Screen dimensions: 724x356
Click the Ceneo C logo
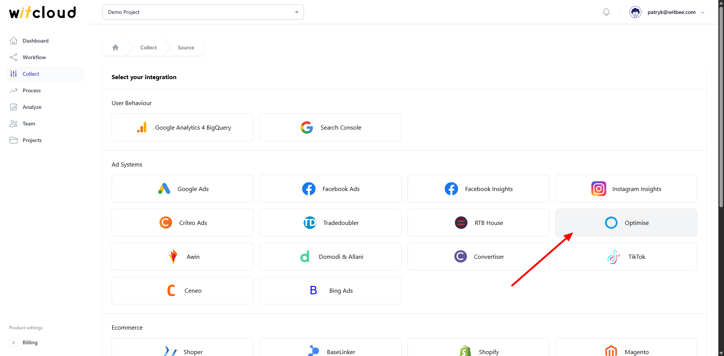pyautogui.click(x=171, y=290)
